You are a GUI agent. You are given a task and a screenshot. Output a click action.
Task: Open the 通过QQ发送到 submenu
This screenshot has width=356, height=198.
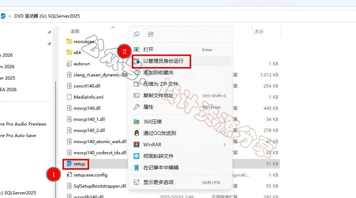click(x=180, y=133)
